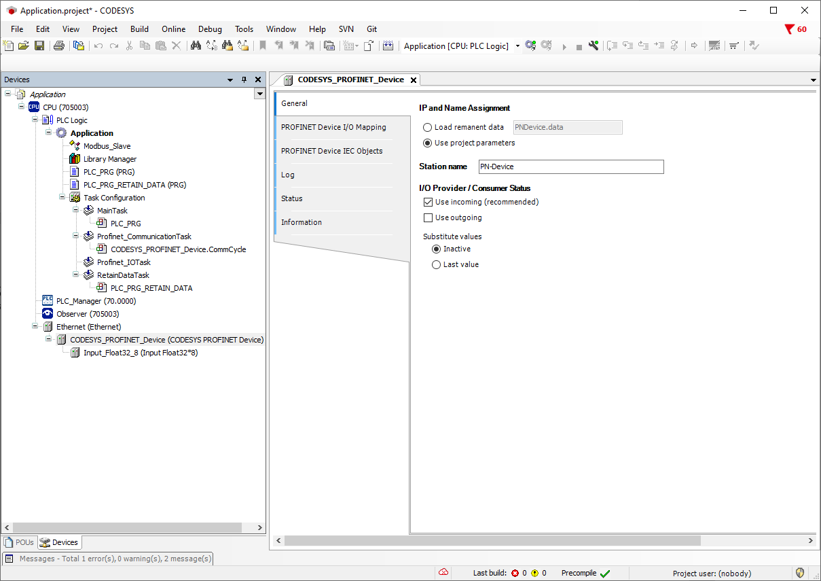The height and width of the screenshot is (581, 821).
Task: Select the Load remanent data option
Action: click(x=427, y=127)
